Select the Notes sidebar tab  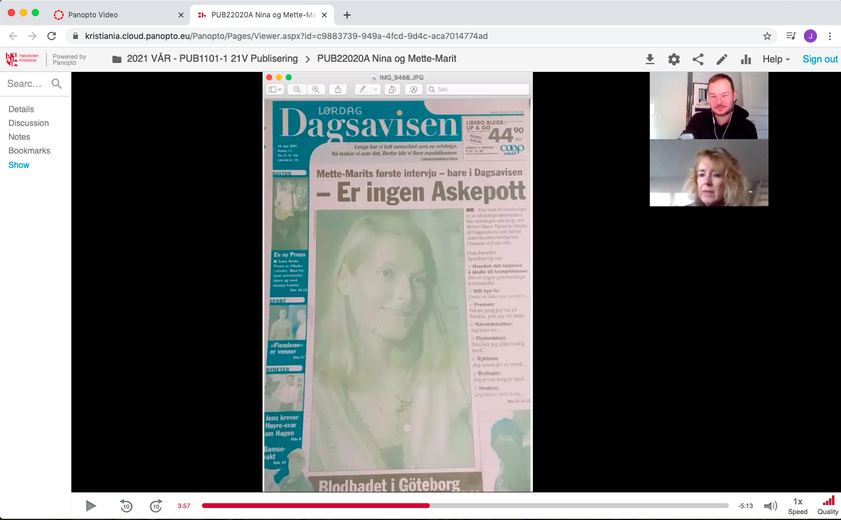[x=19, y=137]
